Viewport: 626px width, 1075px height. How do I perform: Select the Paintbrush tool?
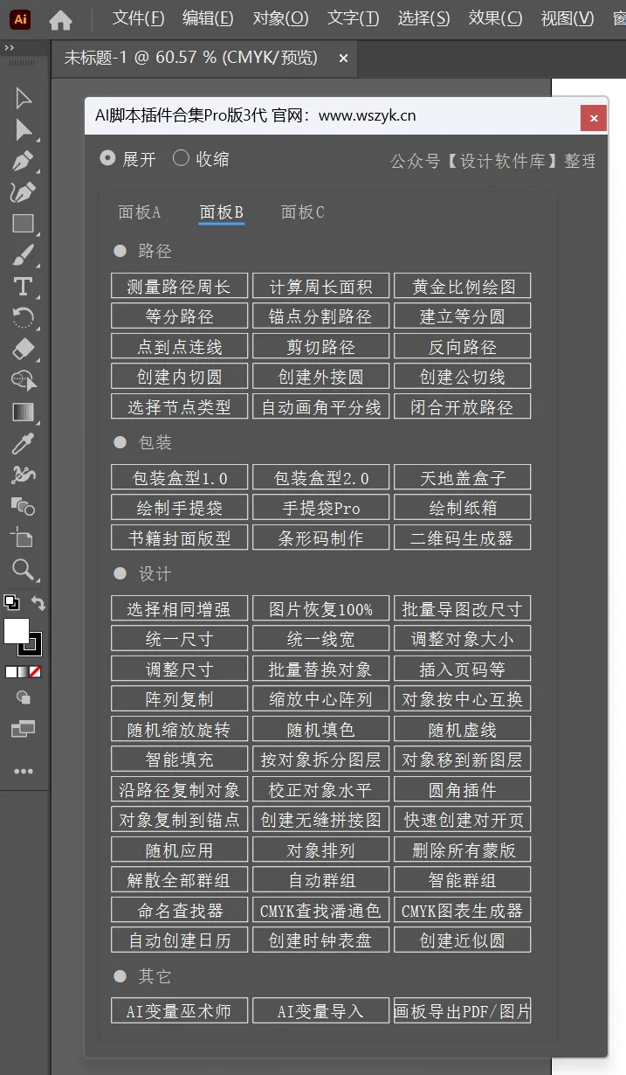click(x=24, y=255)
